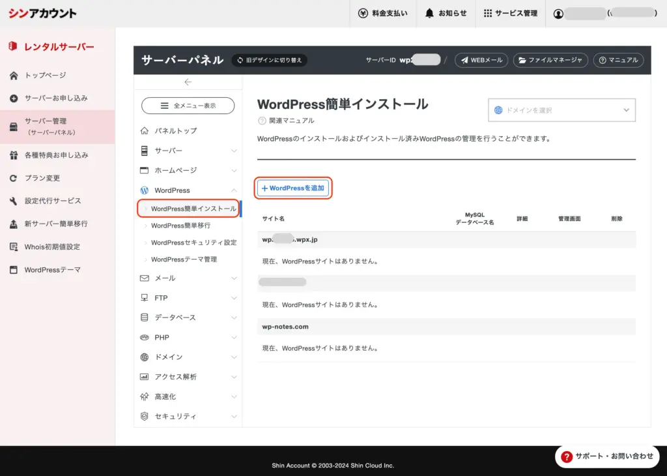Screen dimensions: 667x476
Task: Open WEBメール from the server panel header
Action: pos(481,60)
